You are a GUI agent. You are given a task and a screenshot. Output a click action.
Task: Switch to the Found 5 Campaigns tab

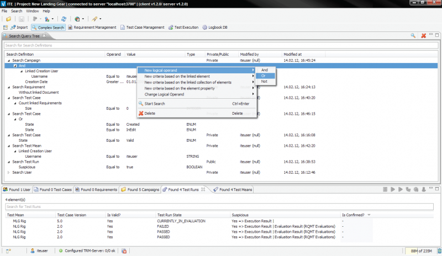pyautogui.click(x=140, y=189)
